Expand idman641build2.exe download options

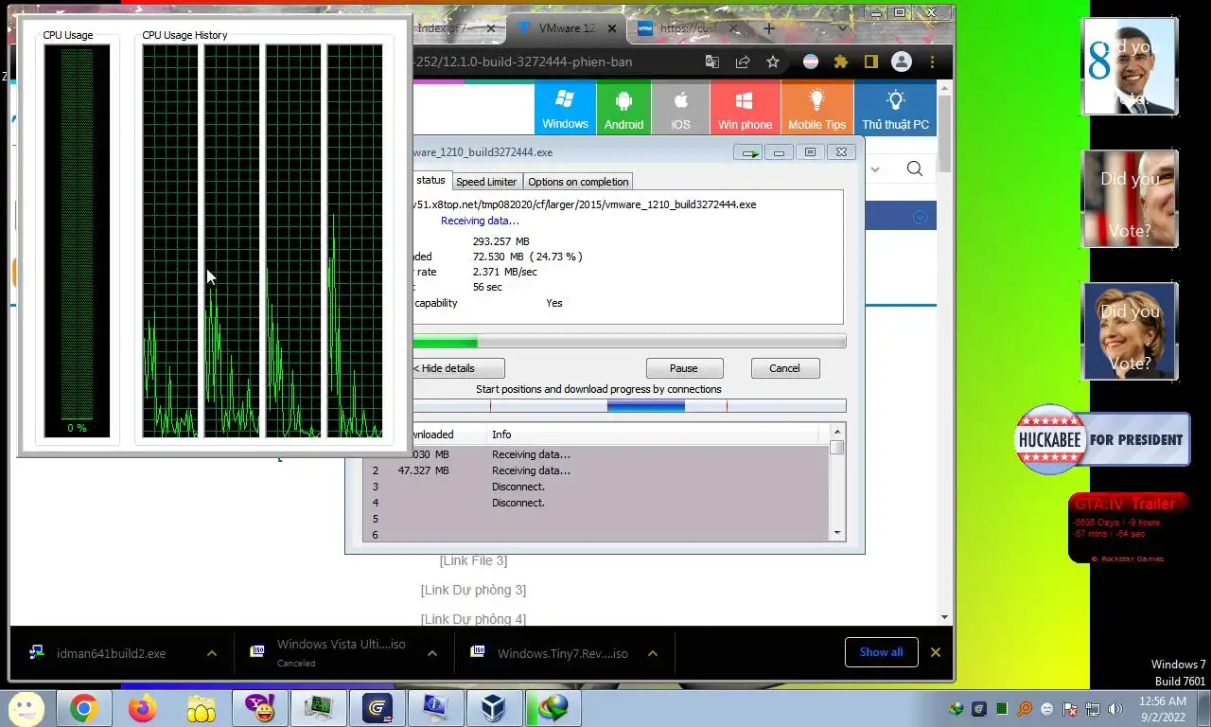(x=212, y=653)
